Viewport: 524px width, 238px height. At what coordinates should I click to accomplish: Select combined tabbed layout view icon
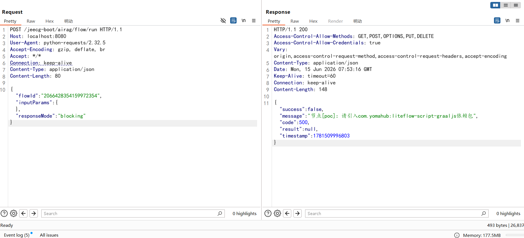click(x=516, y=5)
